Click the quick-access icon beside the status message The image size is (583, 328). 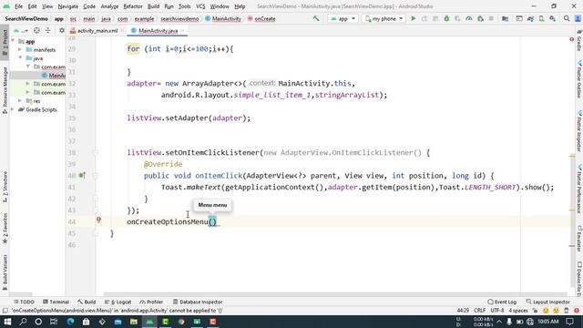pyautogui.click(x=5, y=311)
